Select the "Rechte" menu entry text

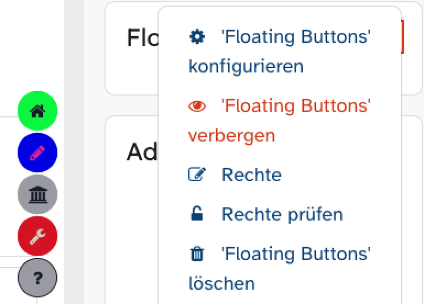tap(251, 175)
